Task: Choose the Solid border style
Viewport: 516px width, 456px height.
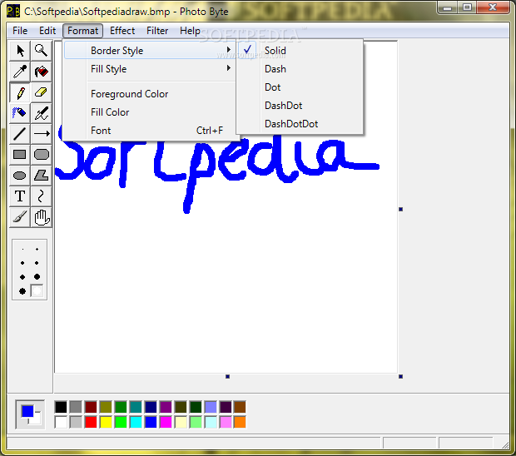Action: click(x=300, y=51)
